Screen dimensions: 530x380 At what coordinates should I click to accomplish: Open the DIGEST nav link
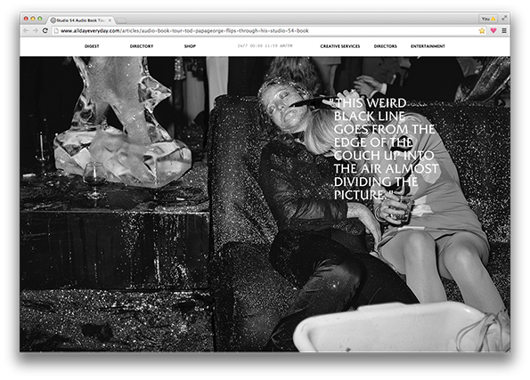(92, 46)
